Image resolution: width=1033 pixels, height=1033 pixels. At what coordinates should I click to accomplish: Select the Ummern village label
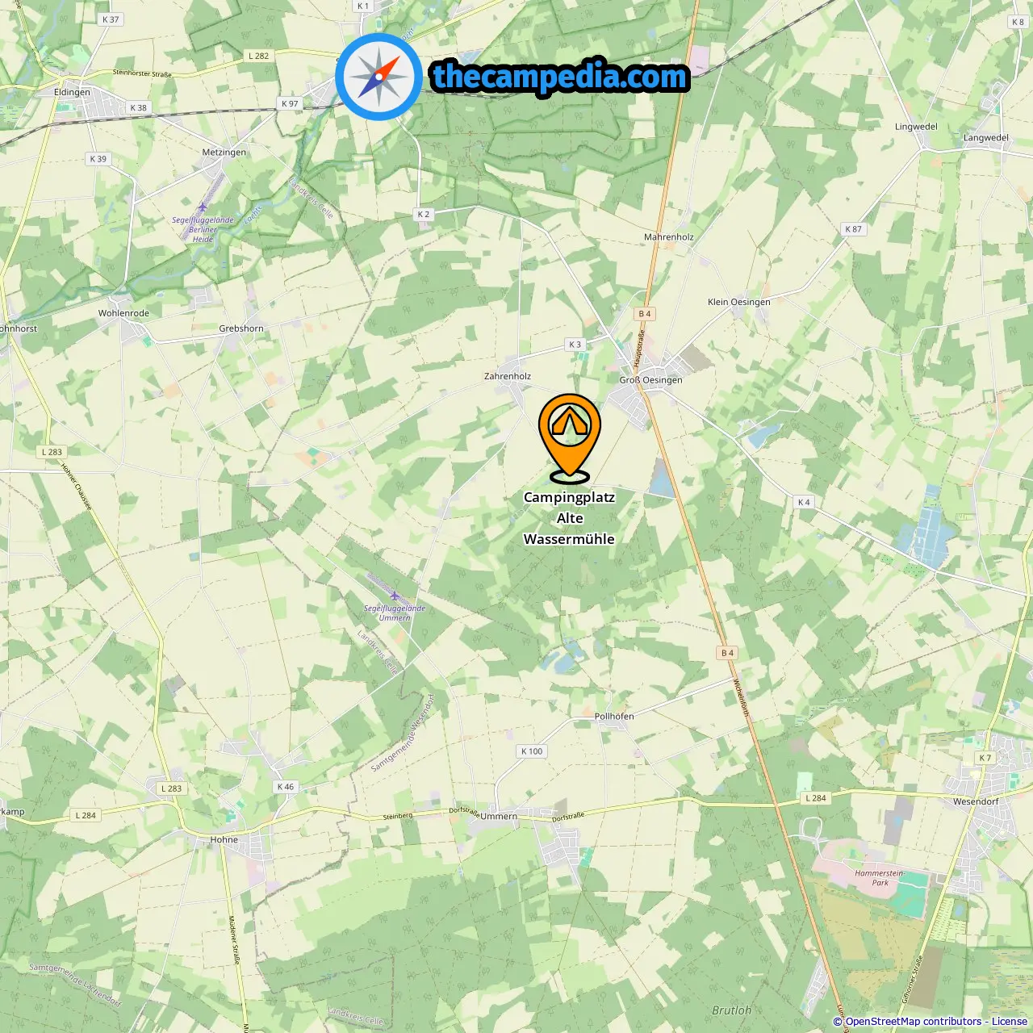[499, 816]
